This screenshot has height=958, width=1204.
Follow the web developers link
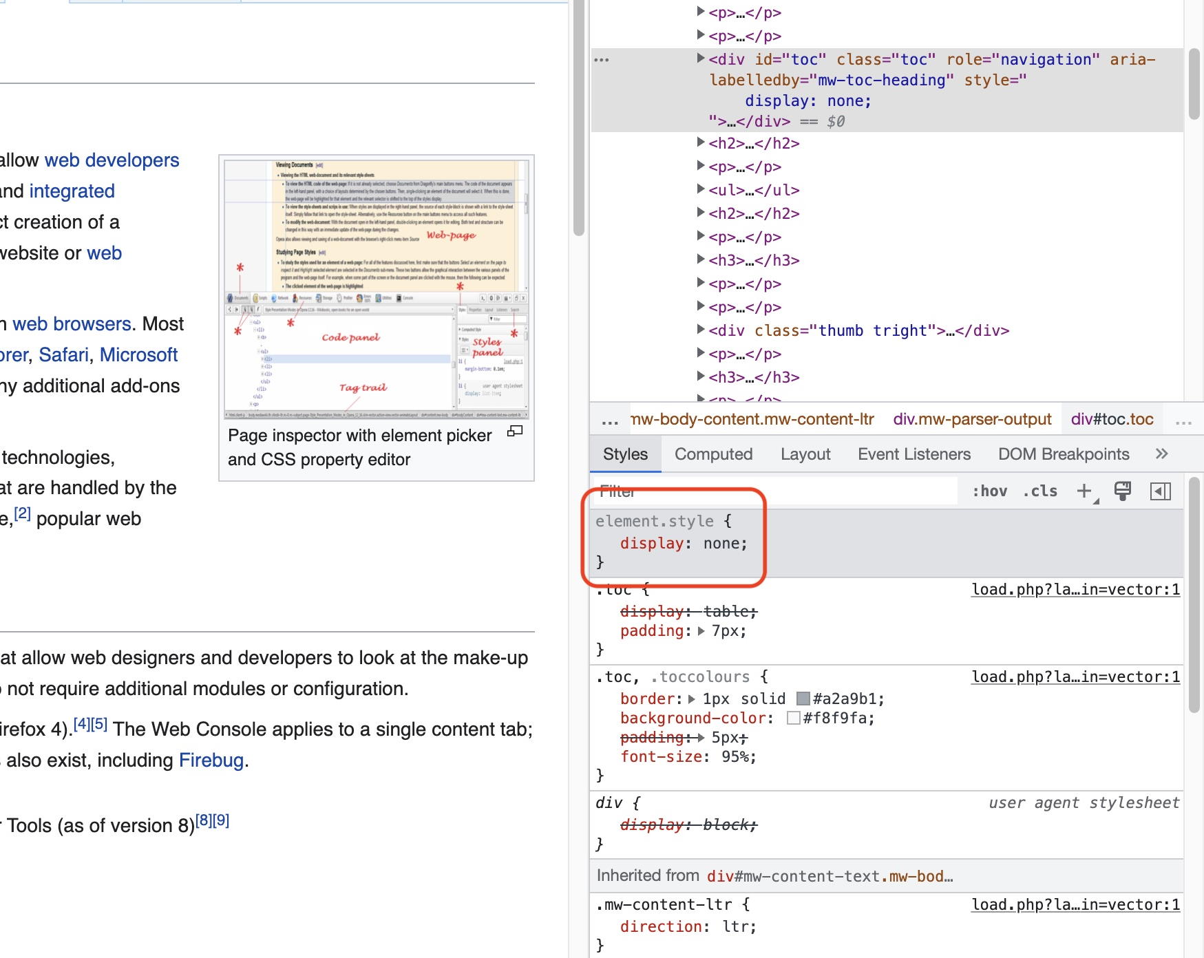pos(112,160)
